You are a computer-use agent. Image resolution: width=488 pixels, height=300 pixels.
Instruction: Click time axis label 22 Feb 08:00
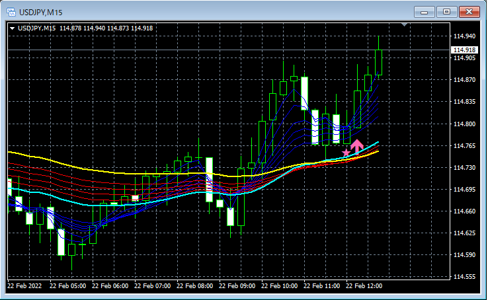point(195,285)
